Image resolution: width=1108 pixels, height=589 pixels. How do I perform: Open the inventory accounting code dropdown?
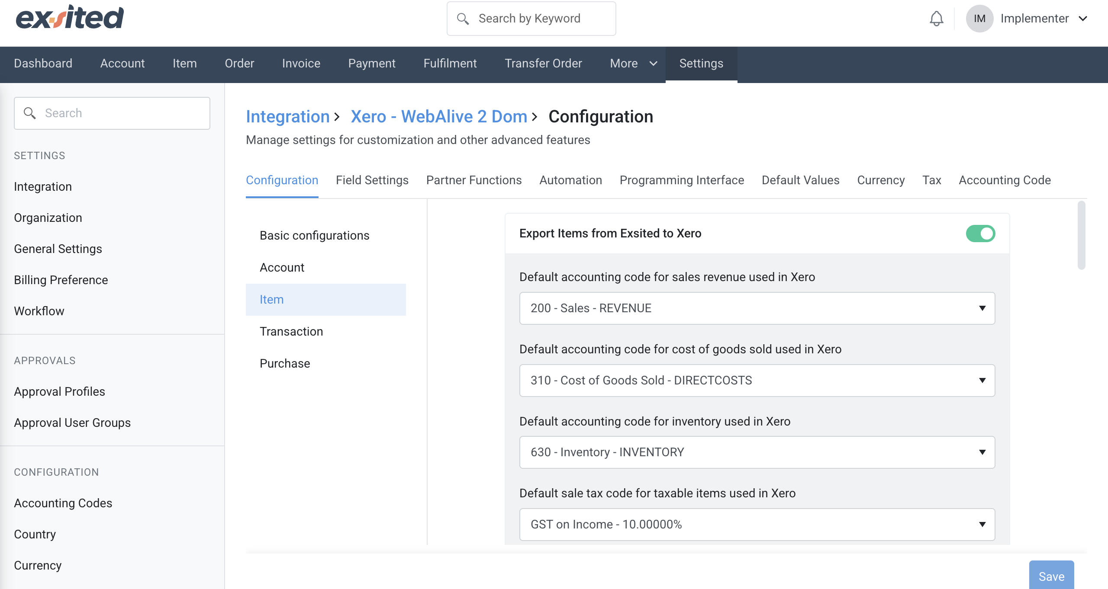point(757,452)
